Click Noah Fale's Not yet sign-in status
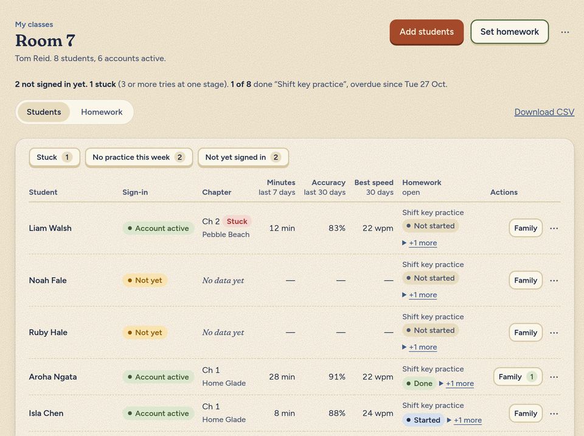Screen dimensions: 584x436 click(145, 281)
